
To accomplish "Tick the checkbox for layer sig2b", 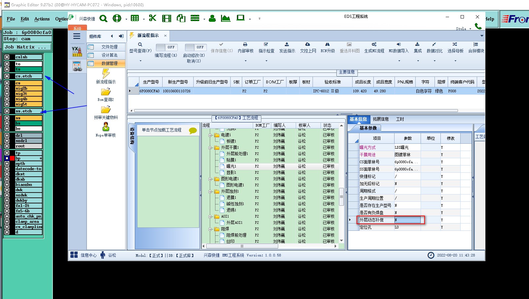I will click(7, 88).
